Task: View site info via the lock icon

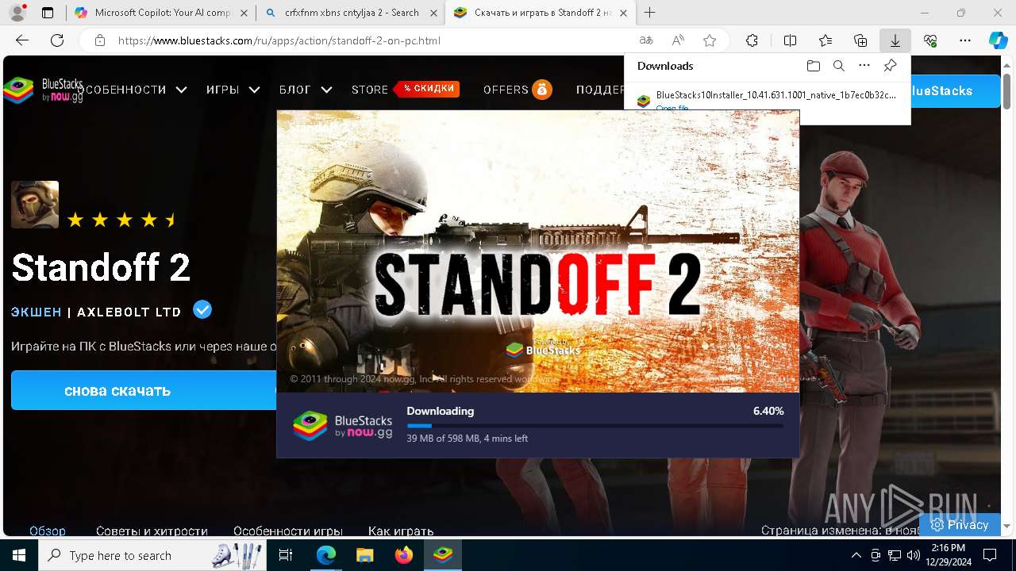Action: [x=100, y=40]
